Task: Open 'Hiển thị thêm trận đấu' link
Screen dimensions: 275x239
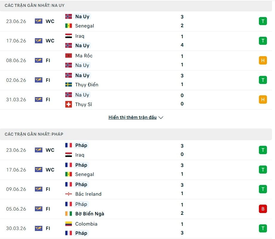Action: pyautogui.click(x=132, y=117)
